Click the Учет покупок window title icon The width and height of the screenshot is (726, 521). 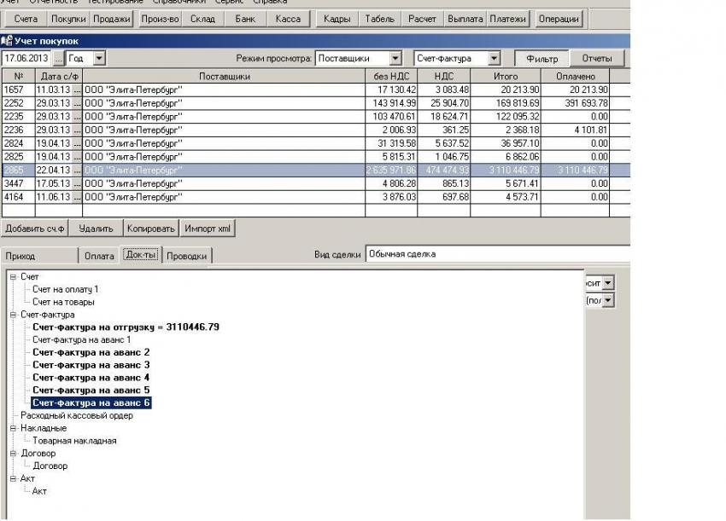tap(7, 41)
